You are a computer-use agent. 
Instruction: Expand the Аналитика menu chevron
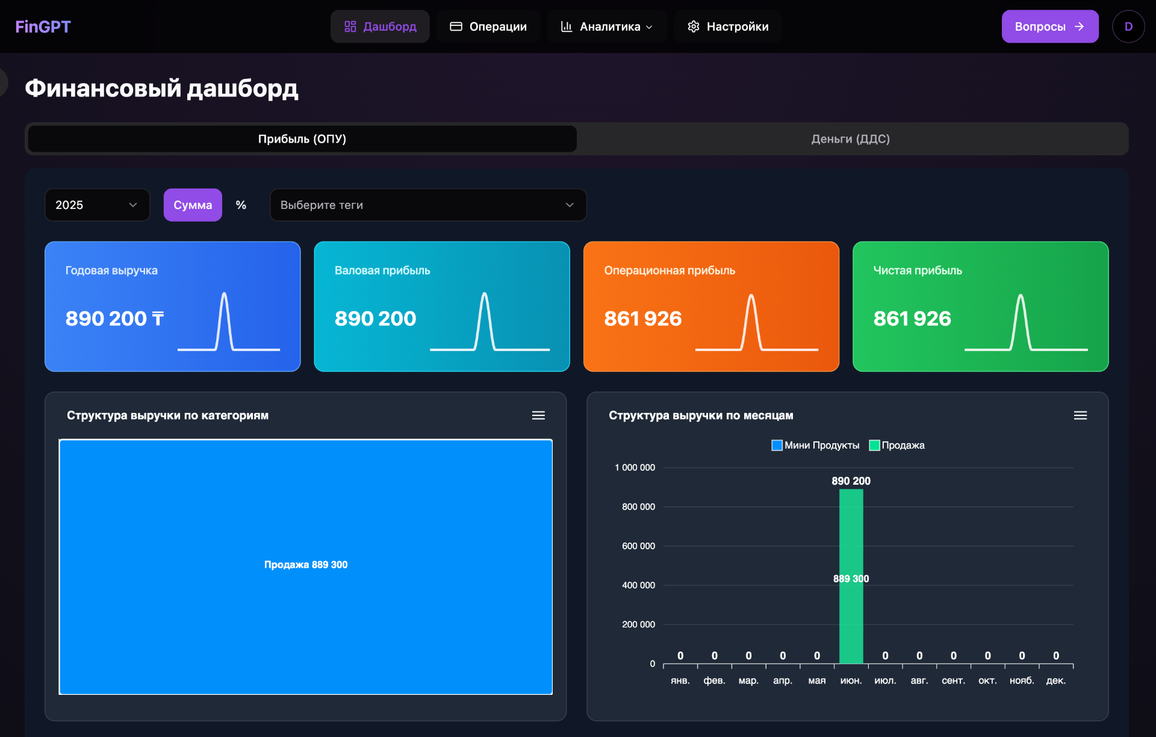coord(649,27)
